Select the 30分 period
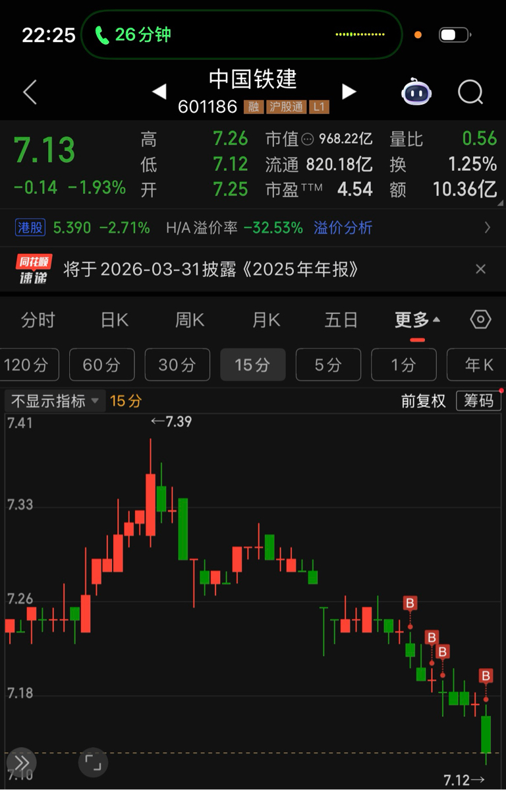 pos(177,364)
